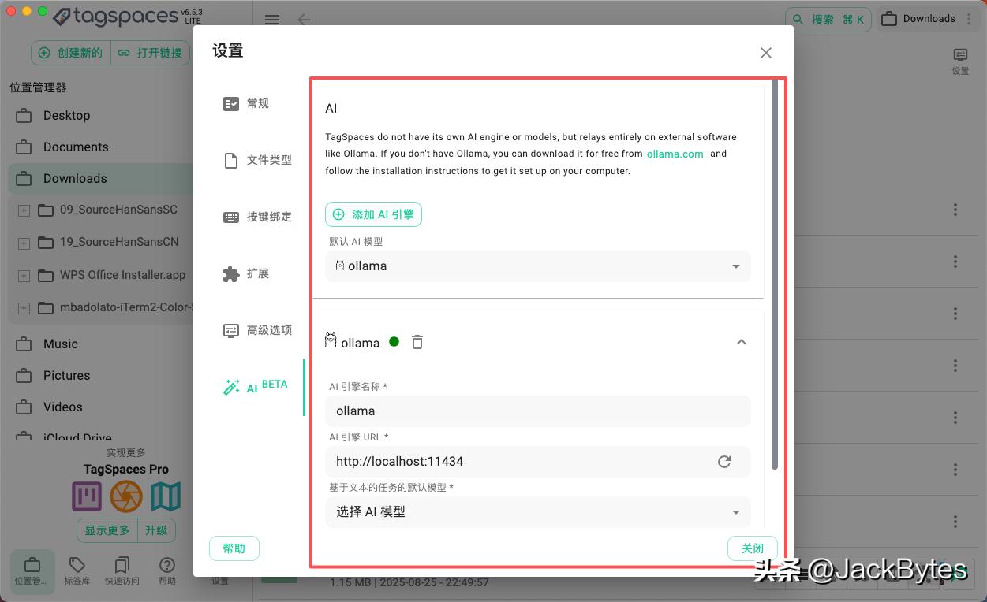Select the 位置管理 location manager icon
Viewport: 987px width, 602px height.
tap(32, 570)
